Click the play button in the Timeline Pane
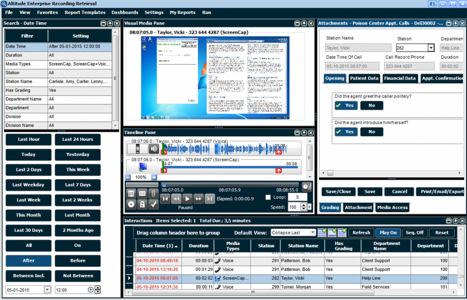Screen dimensions: 467x300 tap(187, 198)
